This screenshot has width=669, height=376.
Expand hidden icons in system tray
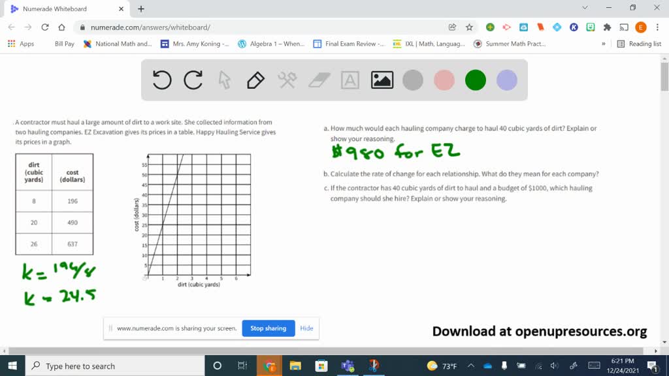coord(470,366)
